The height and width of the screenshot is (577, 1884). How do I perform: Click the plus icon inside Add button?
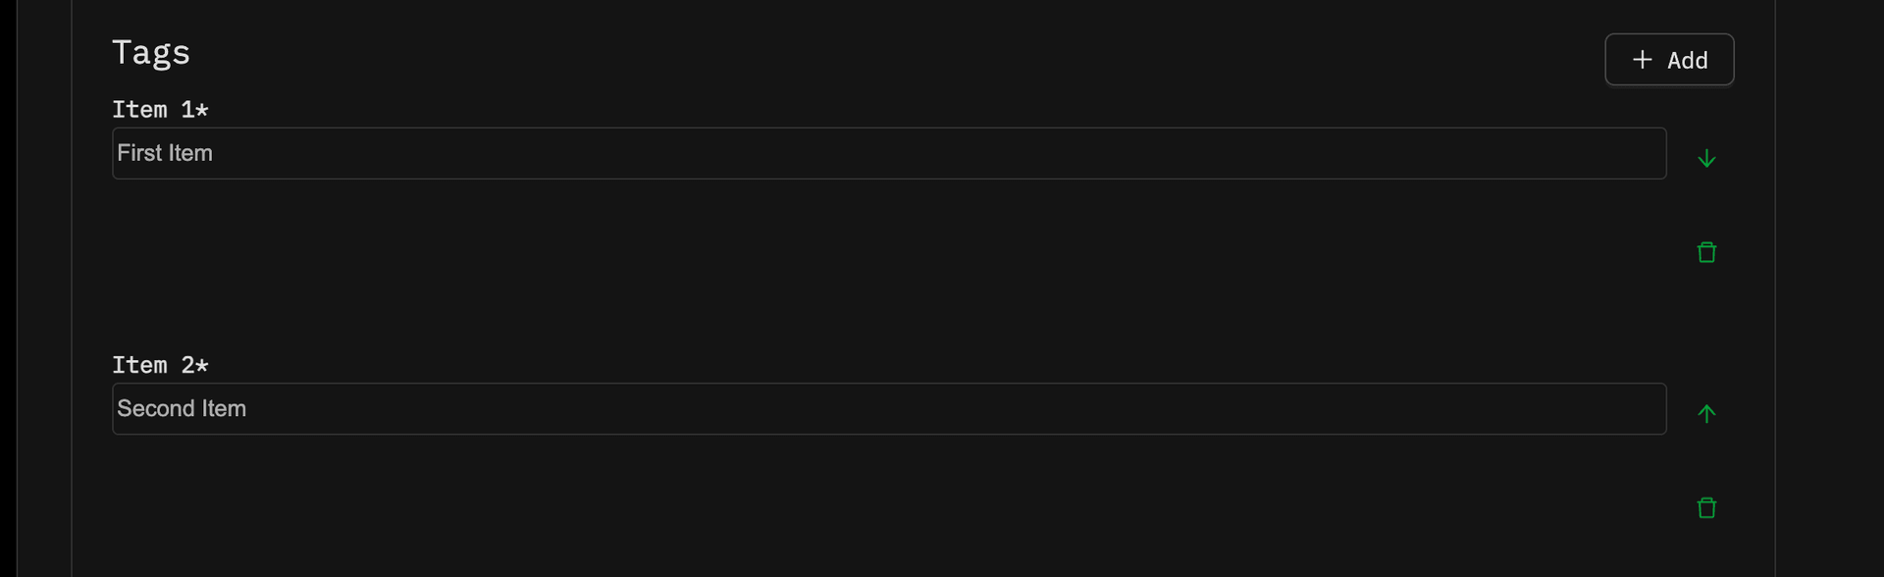tap(1642, 60)
